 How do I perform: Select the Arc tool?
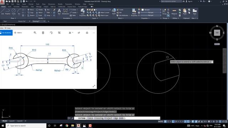click(x=19, y=11)
